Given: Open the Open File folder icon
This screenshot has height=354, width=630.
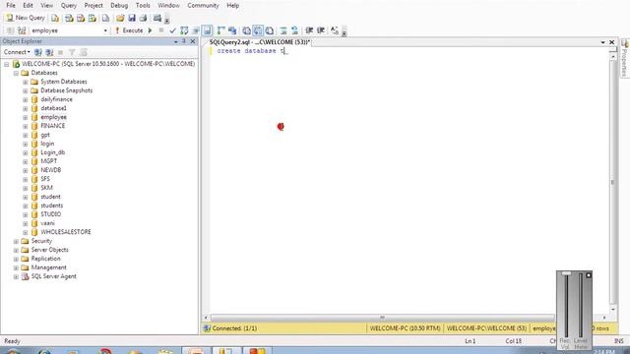Looking at the screenshot, I should tap(120, 18).
